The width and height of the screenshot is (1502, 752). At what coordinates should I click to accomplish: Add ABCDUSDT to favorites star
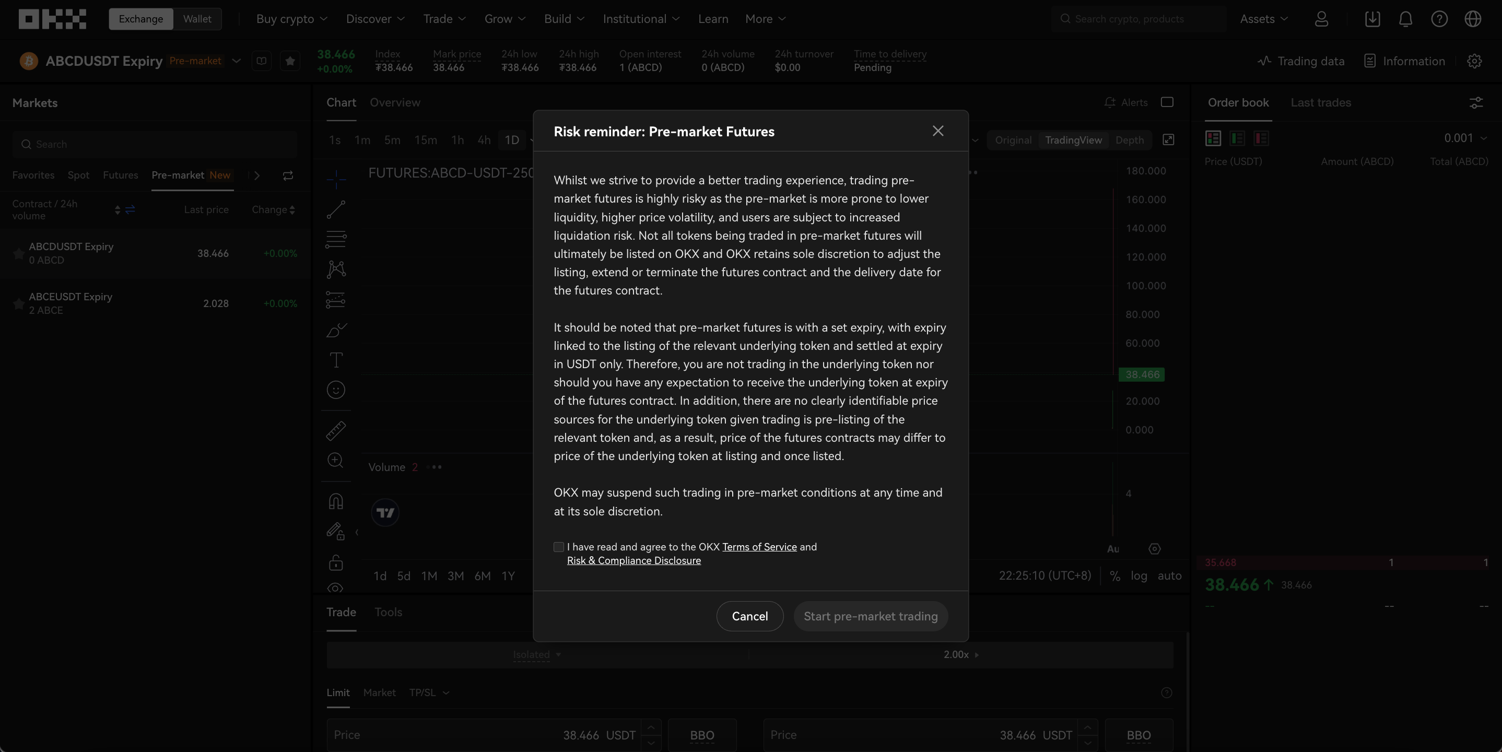[x=290, y=61]
